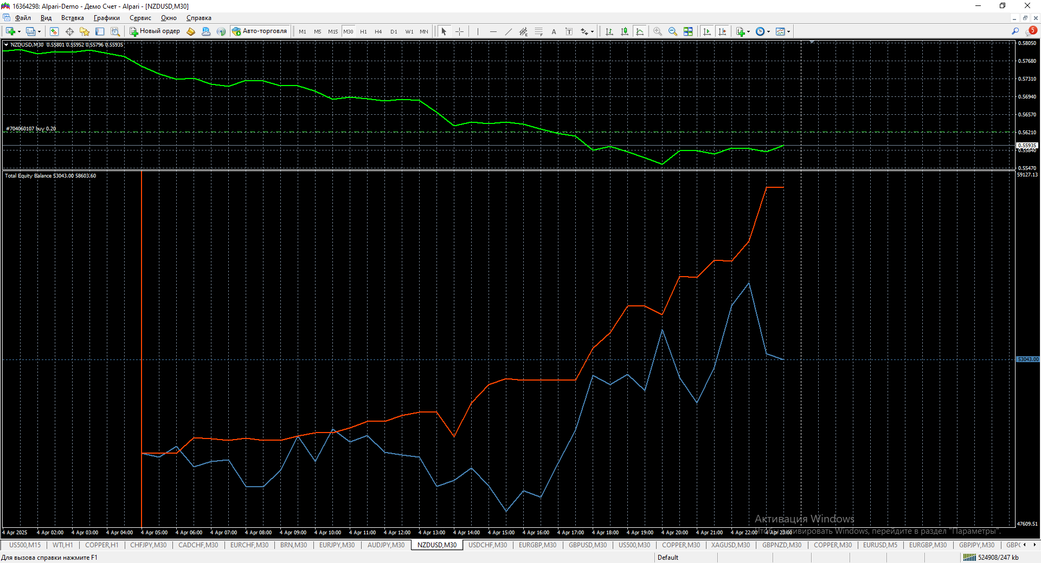This screenshot has width=1041, height=563.
Task: Switch to the WTI,H1 chart tab
Action: tap(62, 545)
